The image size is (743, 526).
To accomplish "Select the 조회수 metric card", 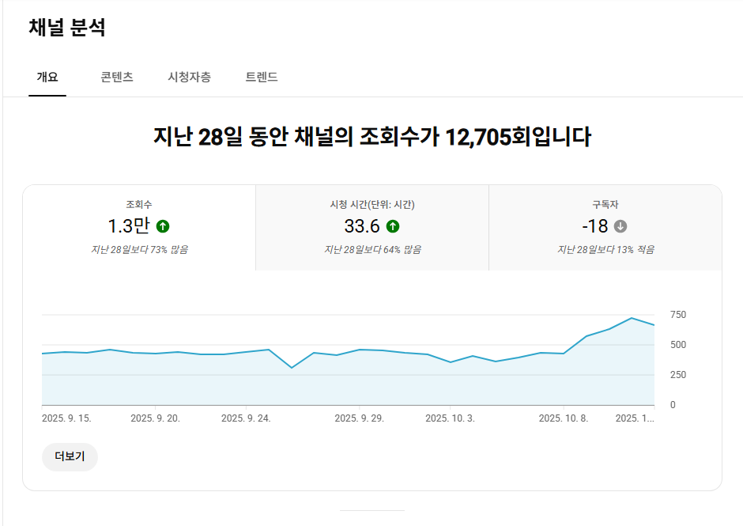I will coord(139,228).
